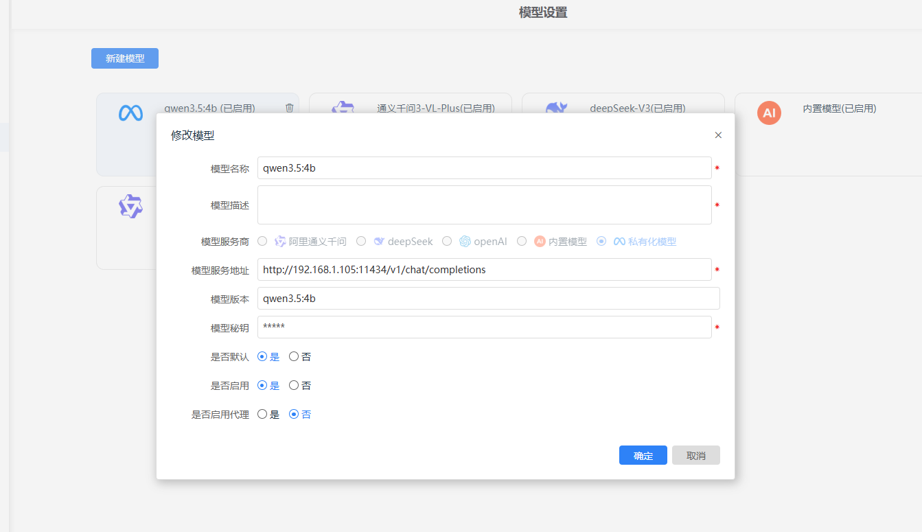Click the trash icon on qwen3.5:4b card

click(289, 108)
